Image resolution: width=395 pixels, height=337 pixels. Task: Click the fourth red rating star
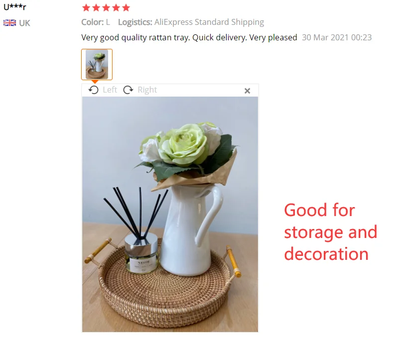(116, 8)
